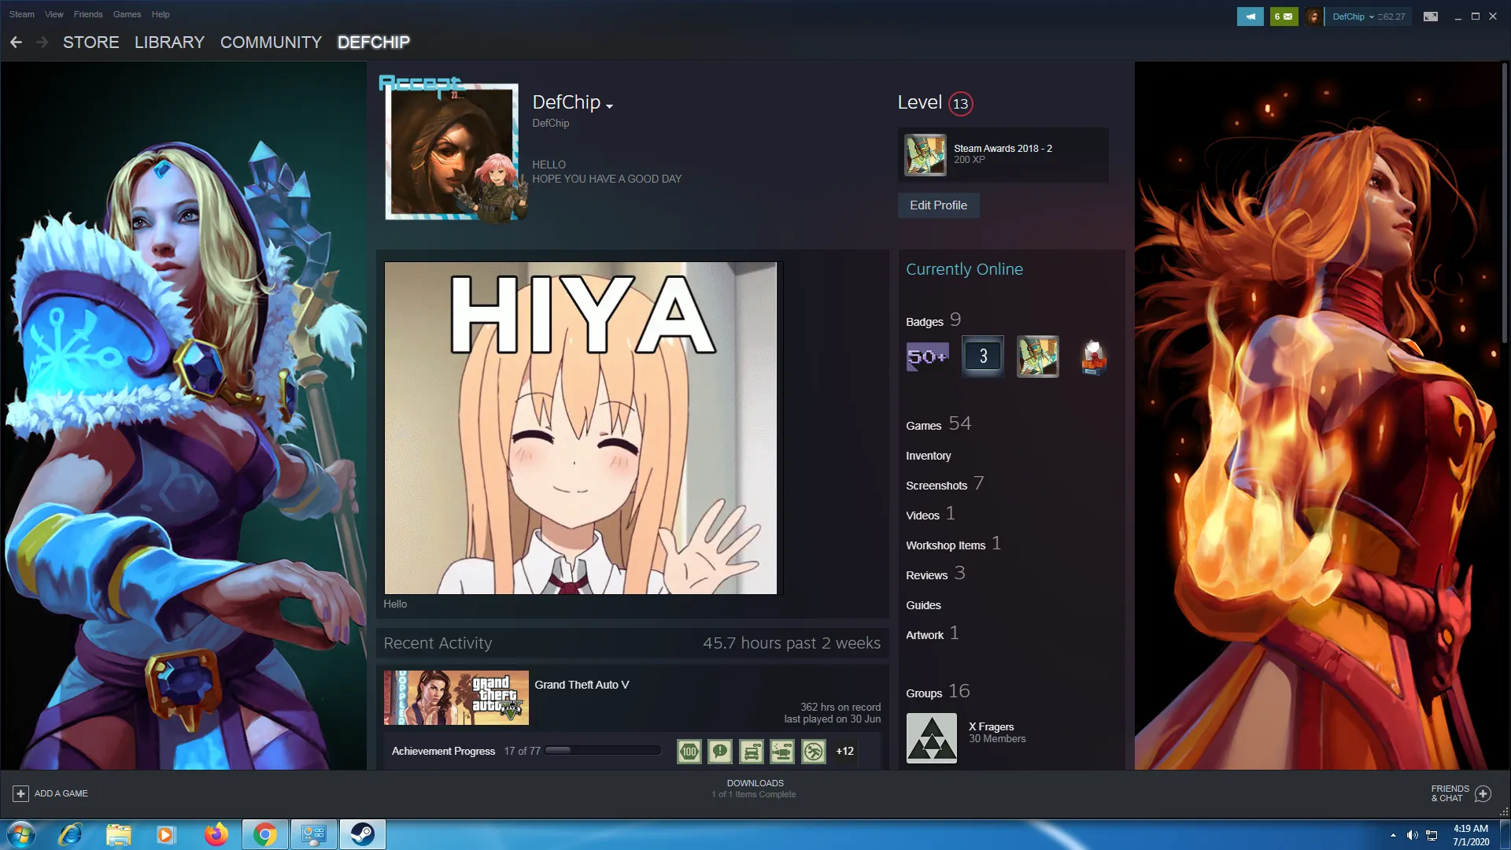Click the plus icon beside Add a Game
The width and height of the screenshot is (1511, 850).
[21, 793]
